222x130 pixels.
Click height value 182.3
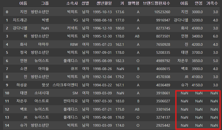pyautogui.click(x=120, y=61)
